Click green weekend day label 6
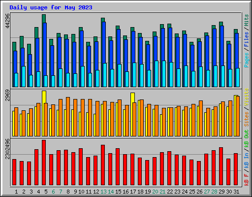 (53, 192)
